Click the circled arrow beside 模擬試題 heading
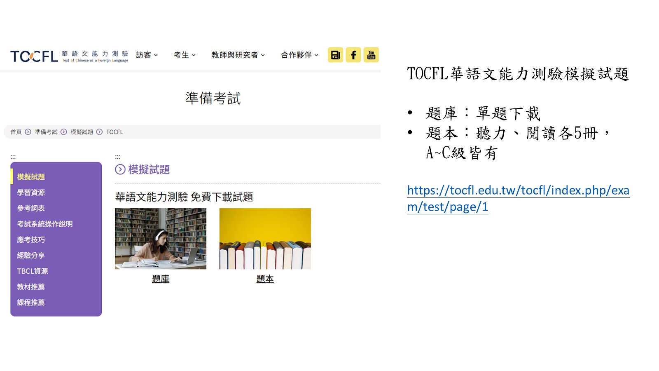Viewport: 659px width, 371px height. (120, 169)
